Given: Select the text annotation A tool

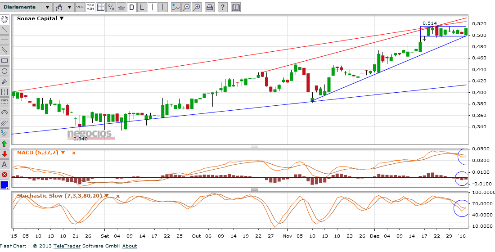Looking at the screenshot, I should click(4, 164).
